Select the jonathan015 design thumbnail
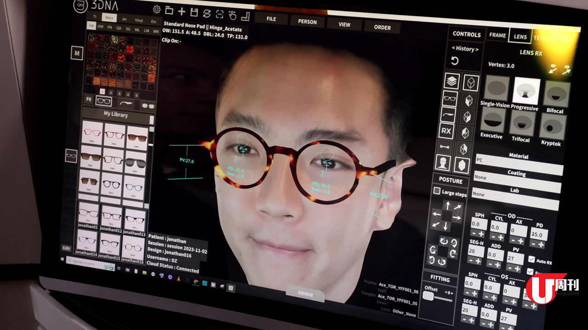The height and width of the screenshot is (330, 588). pyautogui.click(x=110, y=244)
